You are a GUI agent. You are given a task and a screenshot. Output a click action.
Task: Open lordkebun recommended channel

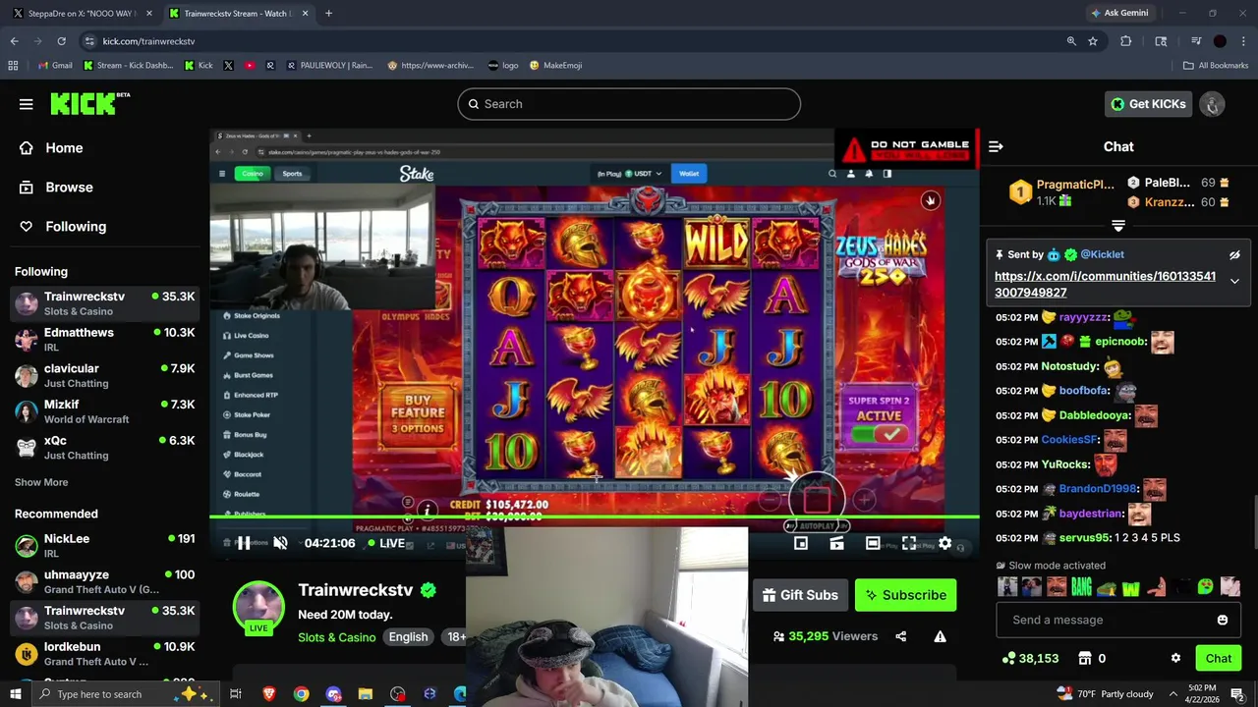(x=105, y=654)
